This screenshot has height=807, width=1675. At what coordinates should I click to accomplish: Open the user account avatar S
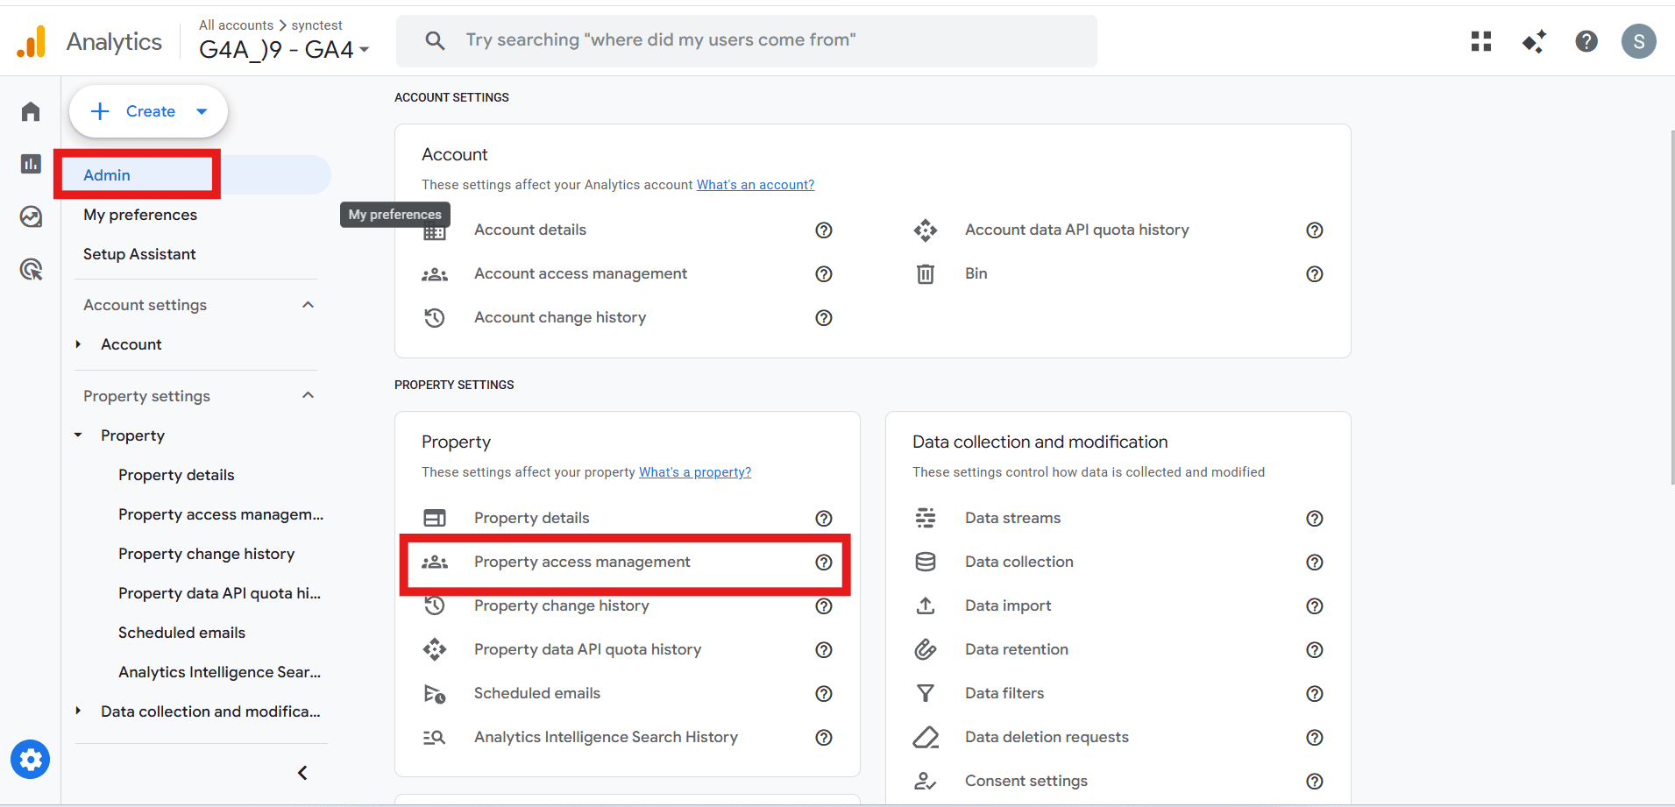pyautogui.click(x=1639, y=41)
